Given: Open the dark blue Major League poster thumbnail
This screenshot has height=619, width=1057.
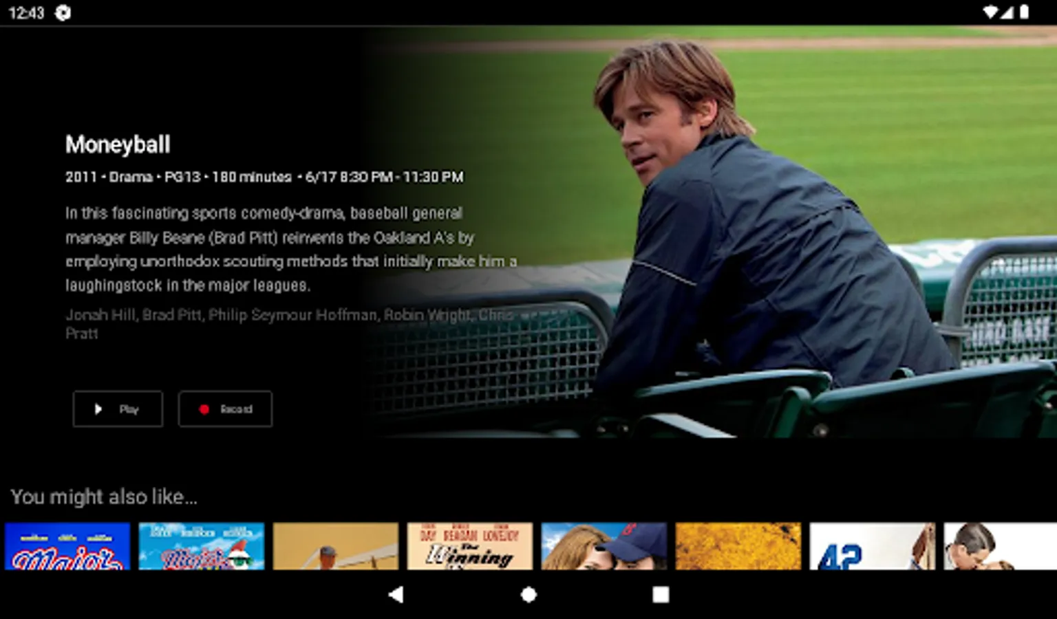Looking at the screenshot, I should point(67,546).
